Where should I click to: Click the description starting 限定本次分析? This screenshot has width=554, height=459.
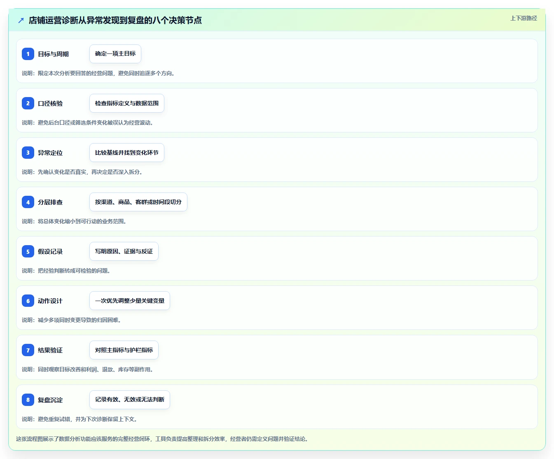coord(99,73)
